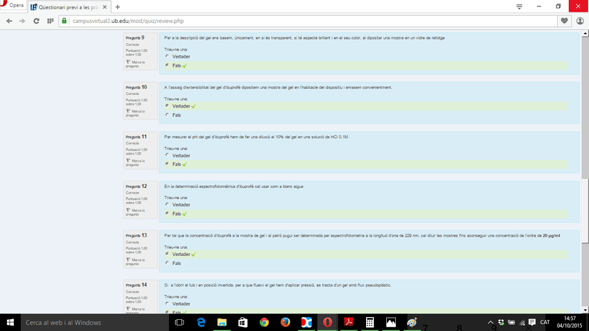Select Fals for question 10
Image resolution: width=589 pixels, height=331 pixels.
pyautogui.click(x=167, y=115)
